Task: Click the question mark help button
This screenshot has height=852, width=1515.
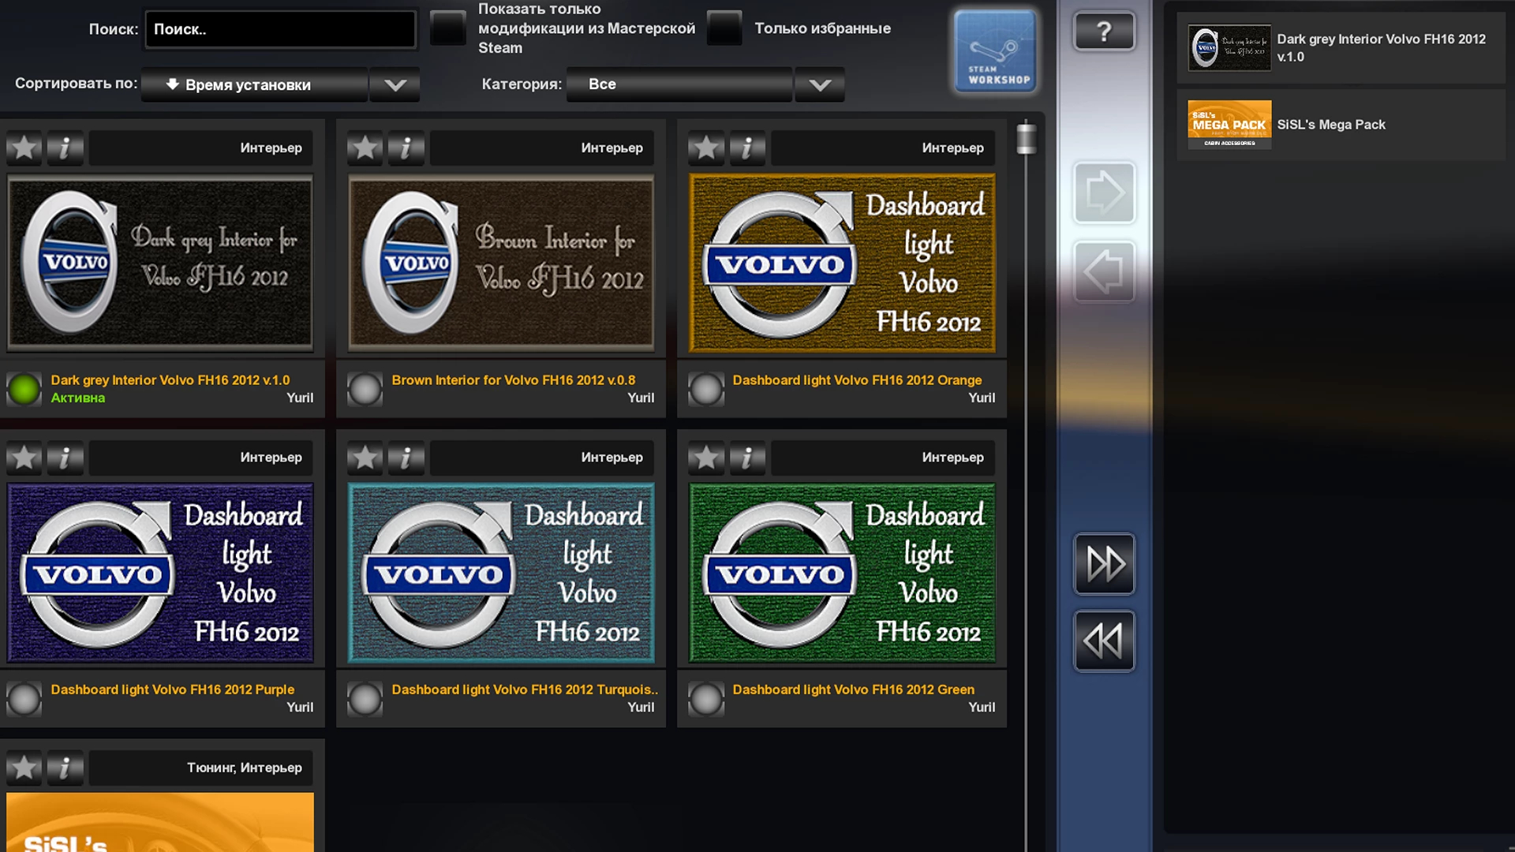Action: pos(1104,32)
